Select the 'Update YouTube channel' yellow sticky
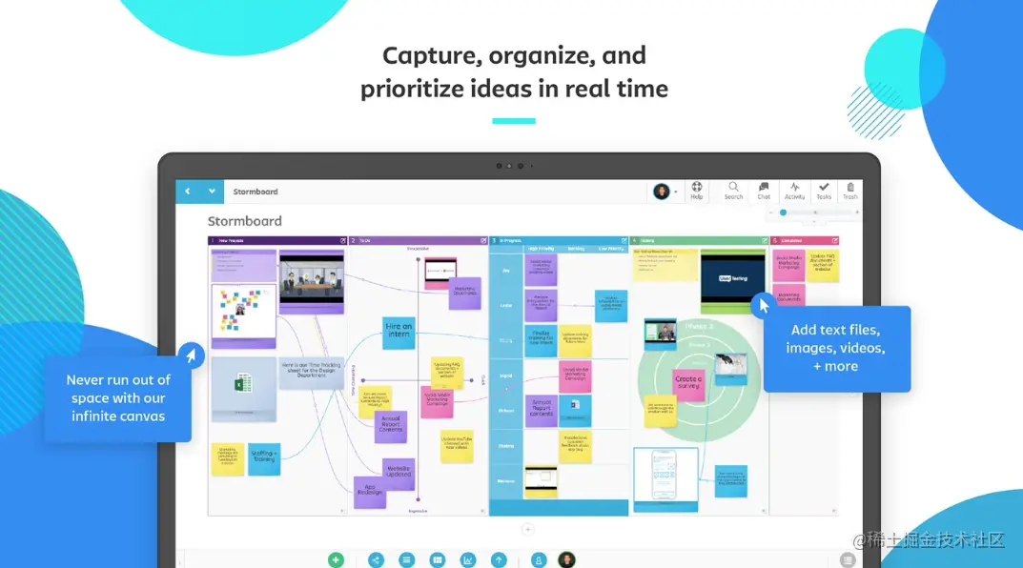This screenshot has height=568, width=1023. click(x=457, y=446)
